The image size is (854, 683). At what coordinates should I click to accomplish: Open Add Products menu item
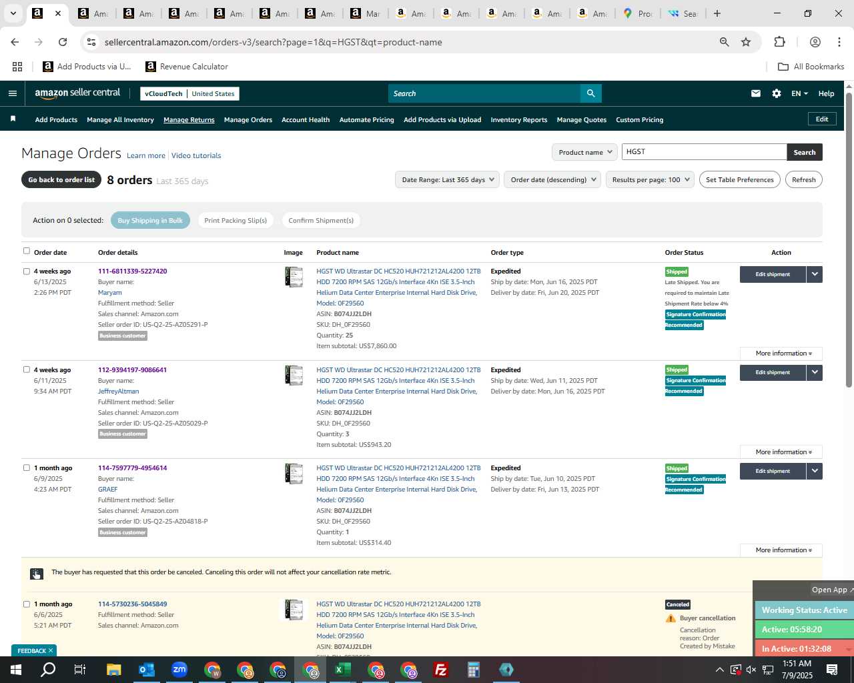point(56,120)
